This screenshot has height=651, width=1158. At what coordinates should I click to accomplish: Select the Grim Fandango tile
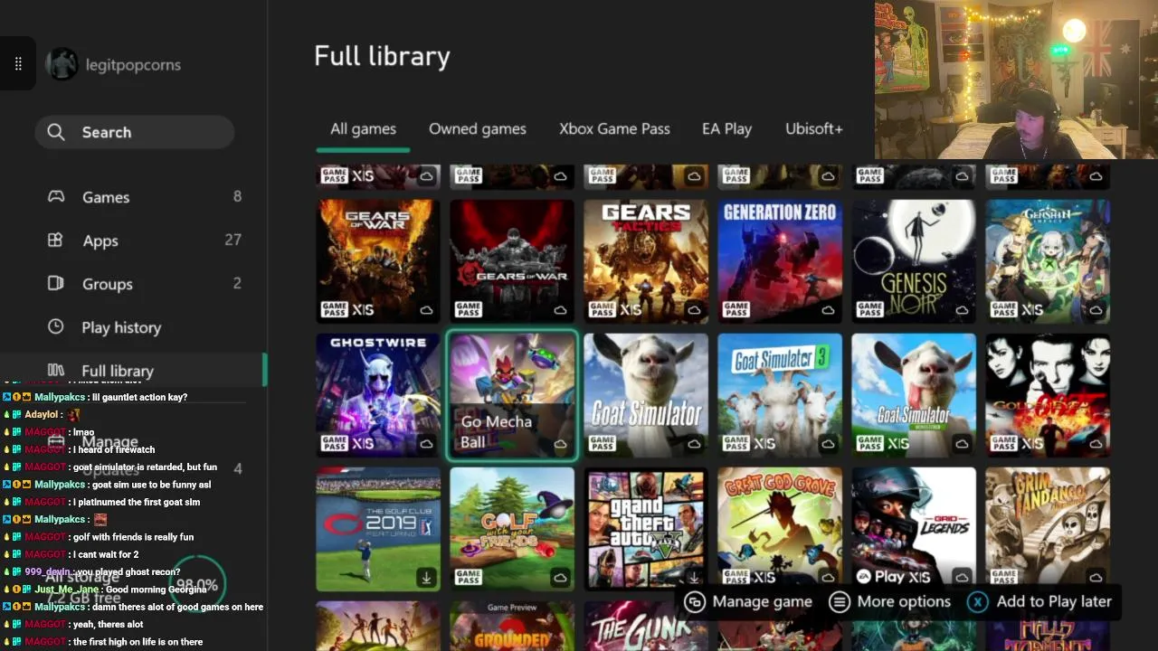pos(1048,528)
